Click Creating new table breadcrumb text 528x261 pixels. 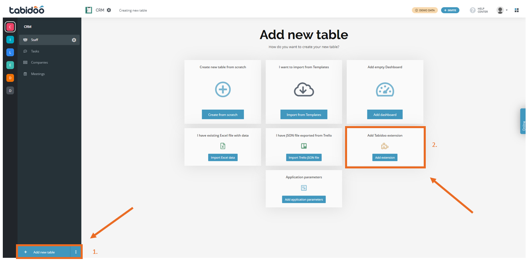pyautogui.click(x=133, y=10)
